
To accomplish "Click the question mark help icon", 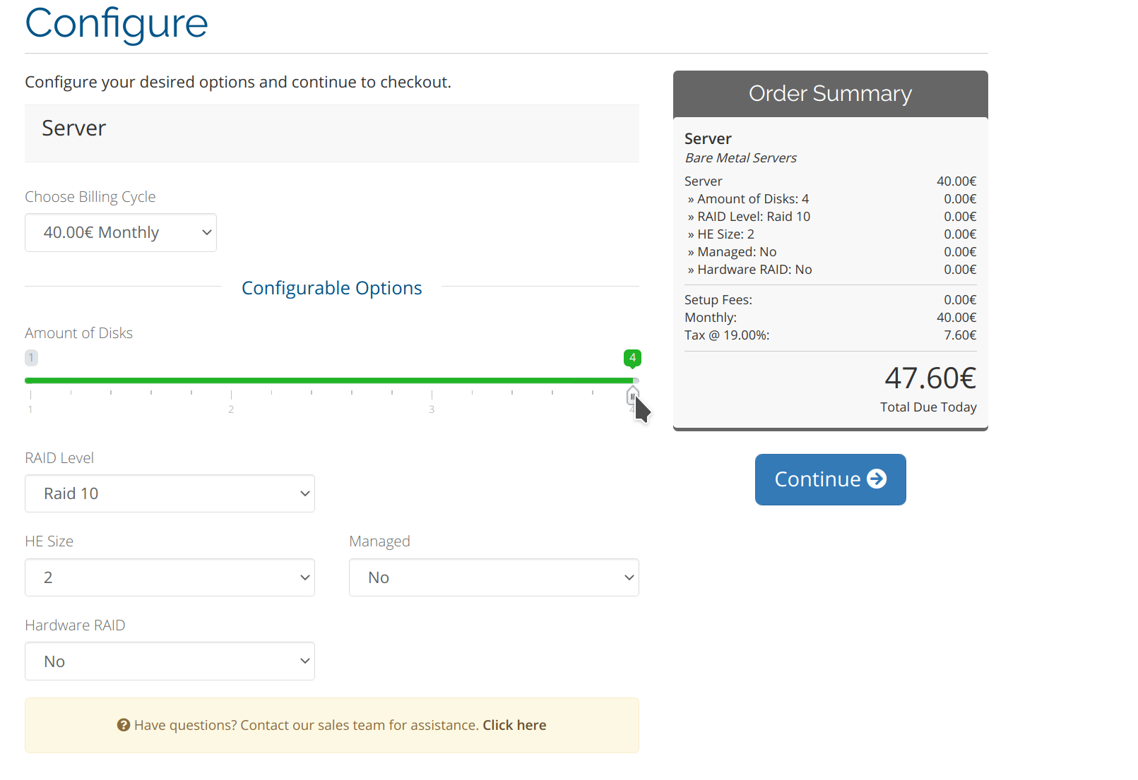I will 124,725.
